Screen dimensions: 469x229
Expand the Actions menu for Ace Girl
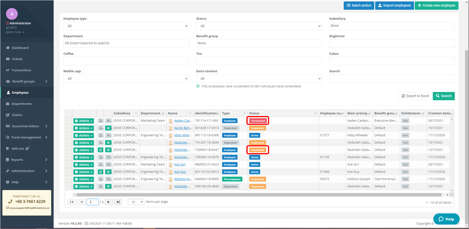tap(83, 164)
